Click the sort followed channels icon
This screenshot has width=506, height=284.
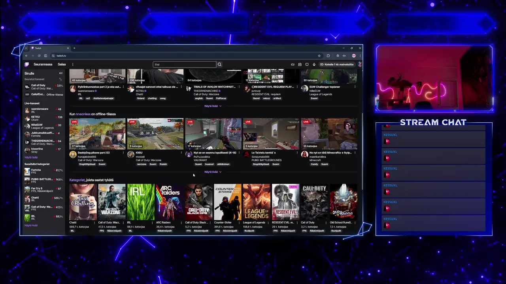tap(60, 79)
